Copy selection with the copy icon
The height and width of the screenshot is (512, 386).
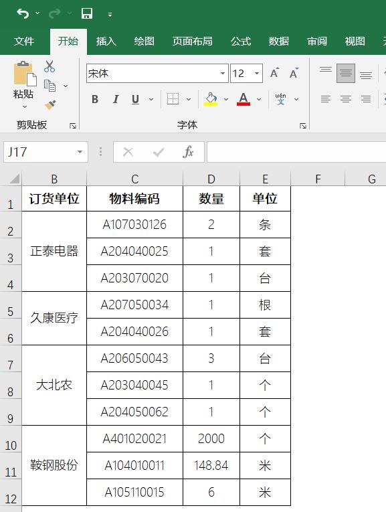tap(50, 86)
